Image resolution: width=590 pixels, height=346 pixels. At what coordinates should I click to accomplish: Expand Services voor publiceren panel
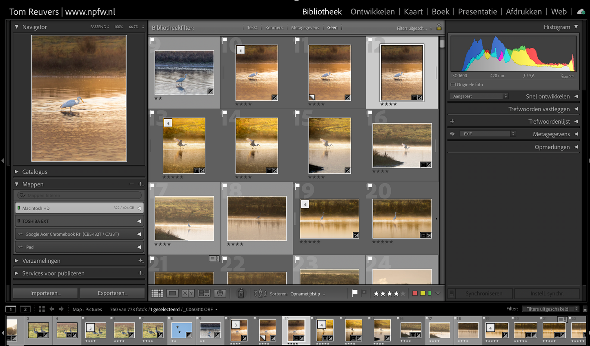point(17,273)
